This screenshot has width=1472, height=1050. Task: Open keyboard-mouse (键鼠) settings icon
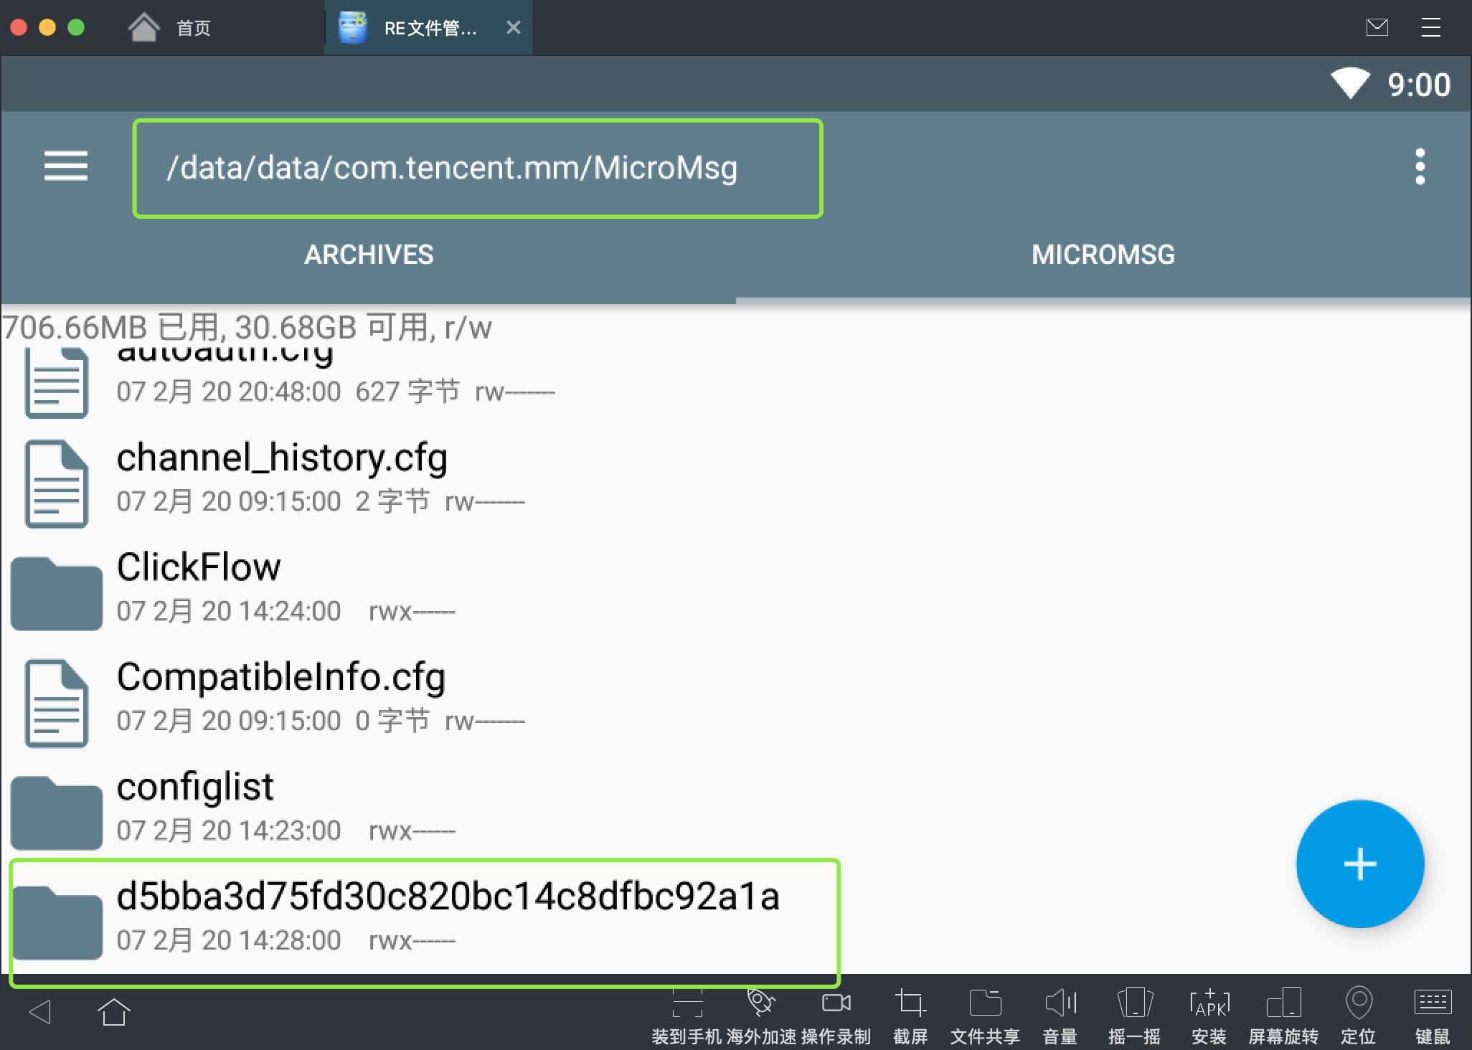click(x=1433, y=1003)
